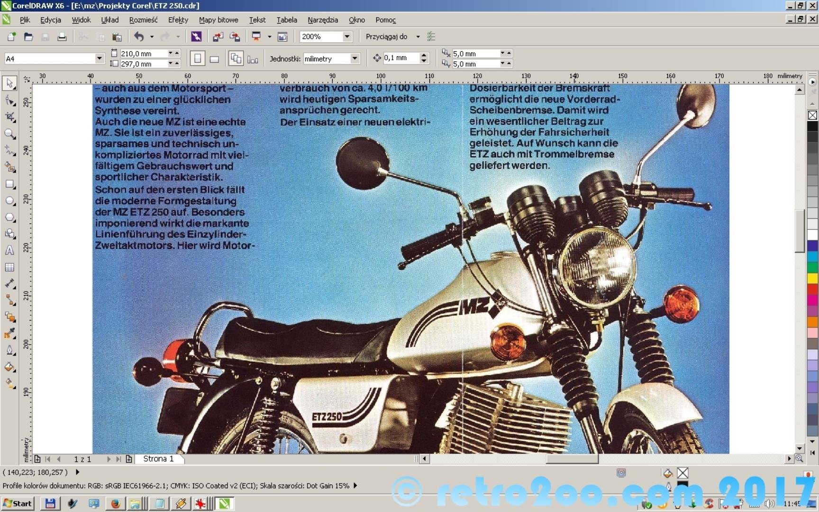Pick the Ellipse tool

click(x=9, y=201)
